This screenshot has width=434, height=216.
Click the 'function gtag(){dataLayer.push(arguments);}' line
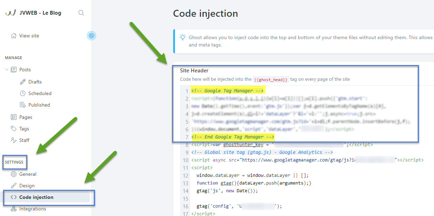coord(254,183)
